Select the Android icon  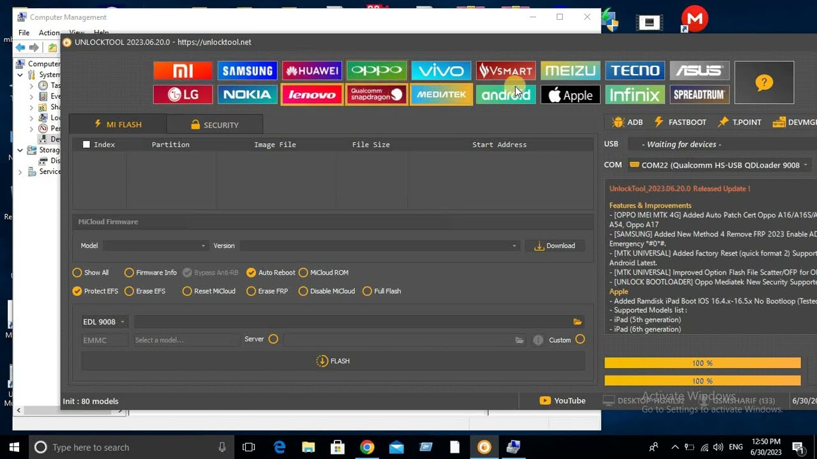(506, 95)
